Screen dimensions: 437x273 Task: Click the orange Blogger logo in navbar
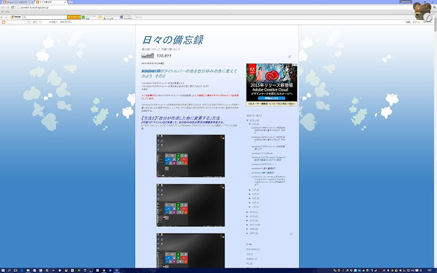(3, 22)
